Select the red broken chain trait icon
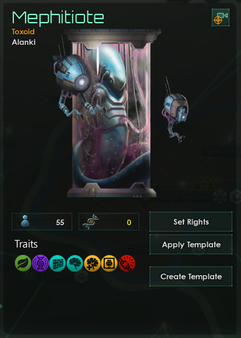Viewport: 241px width, 338px height. [127, 263]
